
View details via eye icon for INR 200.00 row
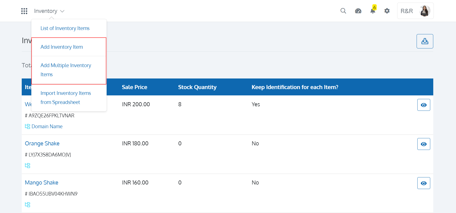[x=424, y=105]
